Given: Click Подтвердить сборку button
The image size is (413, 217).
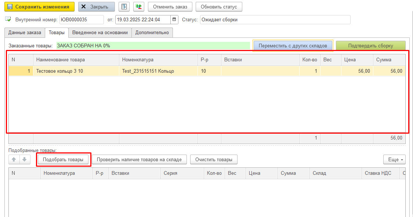Looking at the screenshot, I should pyautogui.click(x=370, y=46).
